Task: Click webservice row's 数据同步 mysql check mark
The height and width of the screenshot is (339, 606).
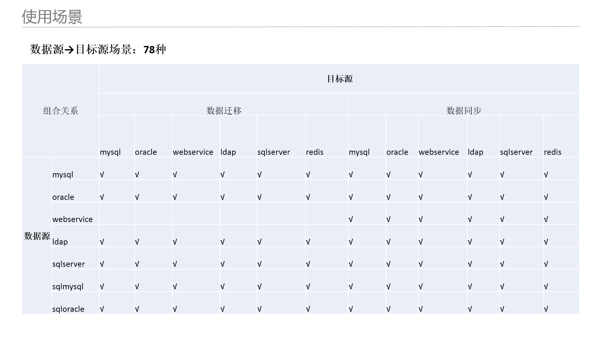Action: pyautogui.click(x=351, y=219)
